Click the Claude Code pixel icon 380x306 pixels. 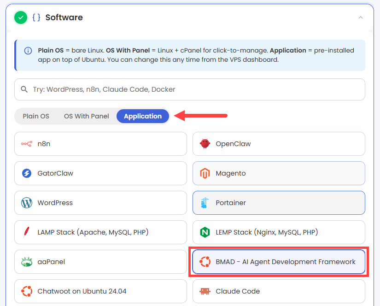click(x=205, y=291)
